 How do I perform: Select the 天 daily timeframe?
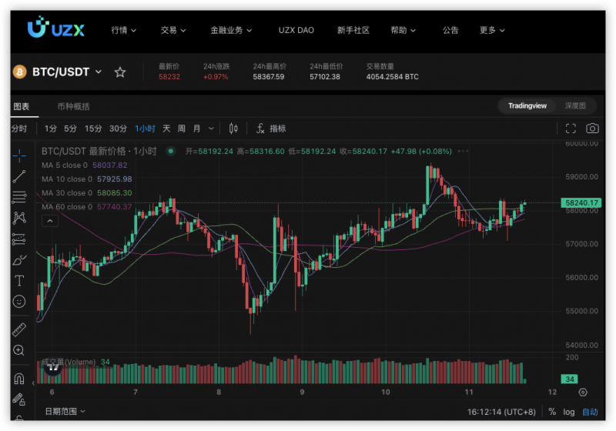(x=166, y=129)
